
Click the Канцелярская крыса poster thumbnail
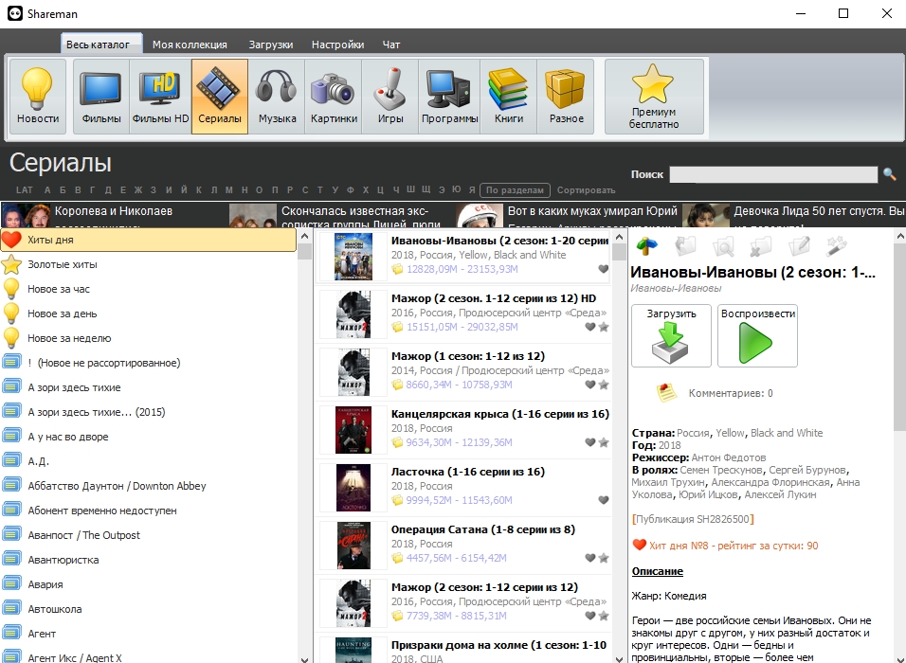pyautogui.click(x=353, y=430)
